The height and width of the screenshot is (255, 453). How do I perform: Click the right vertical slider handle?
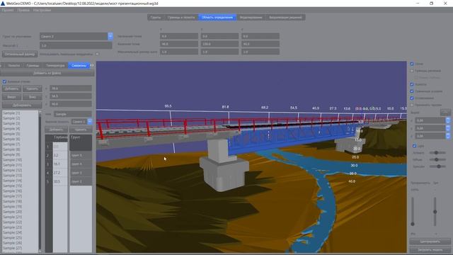435,212
